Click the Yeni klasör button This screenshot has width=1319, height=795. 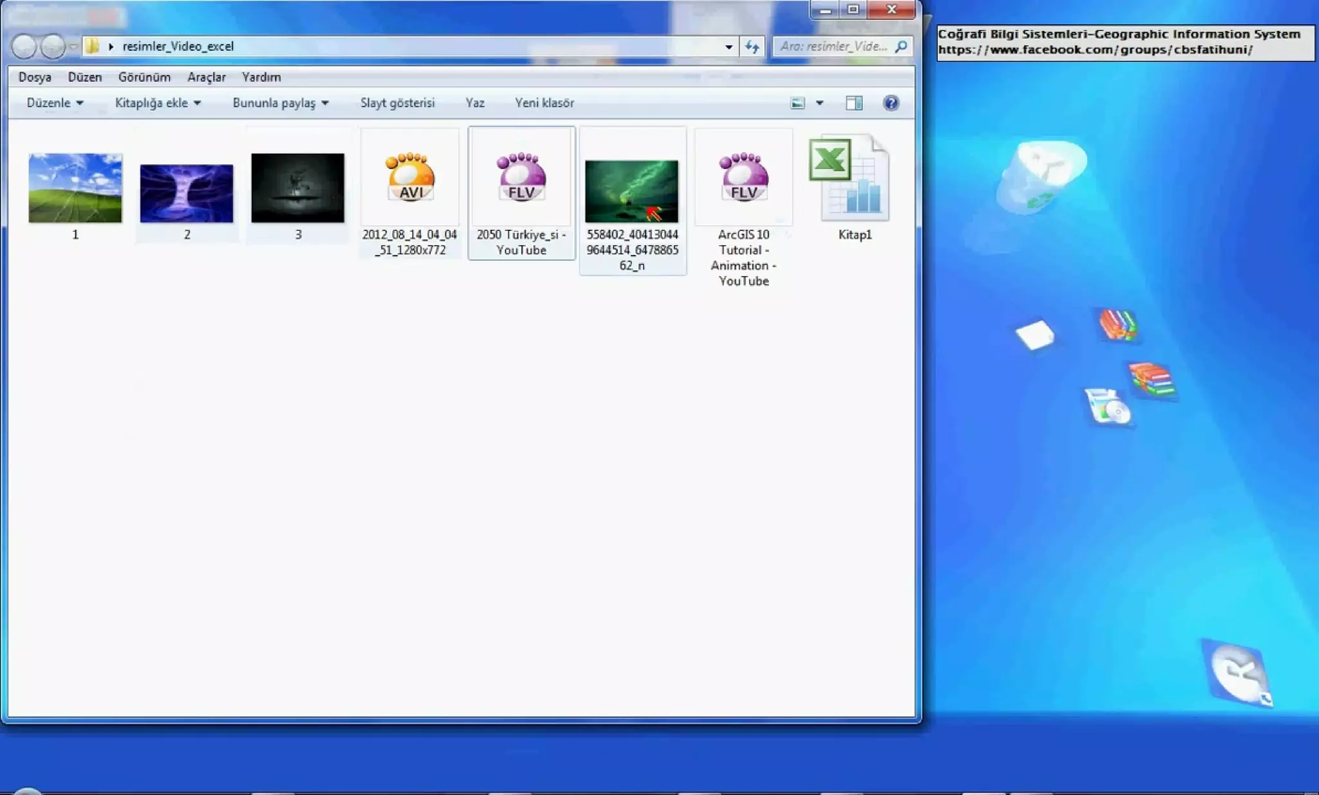click(544, 103)
